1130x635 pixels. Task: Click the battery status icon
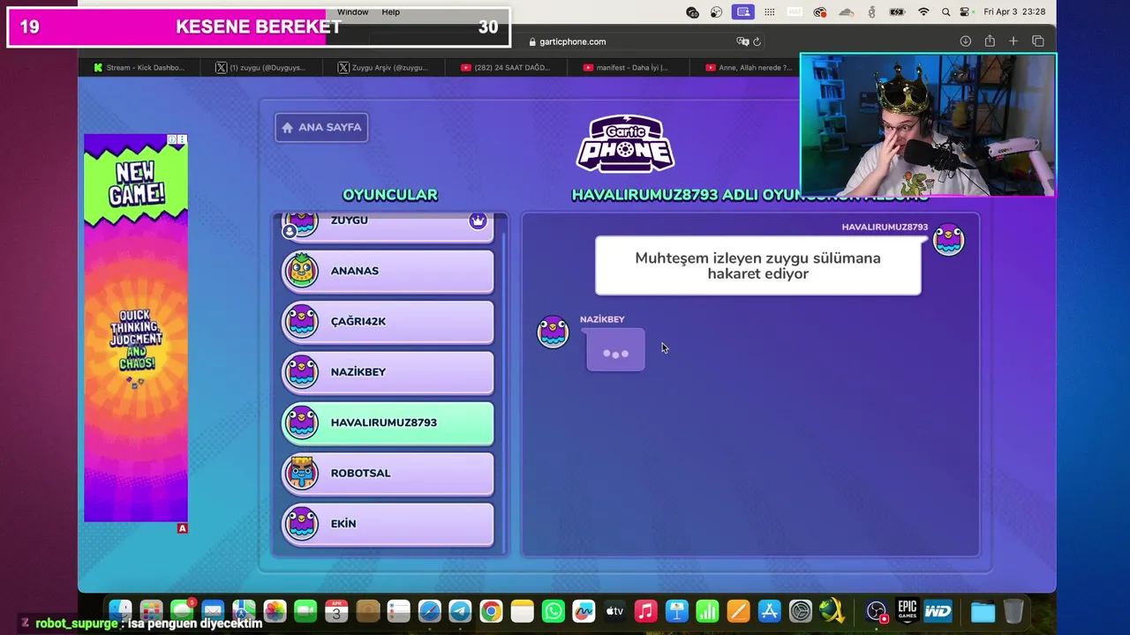point(897,12)
